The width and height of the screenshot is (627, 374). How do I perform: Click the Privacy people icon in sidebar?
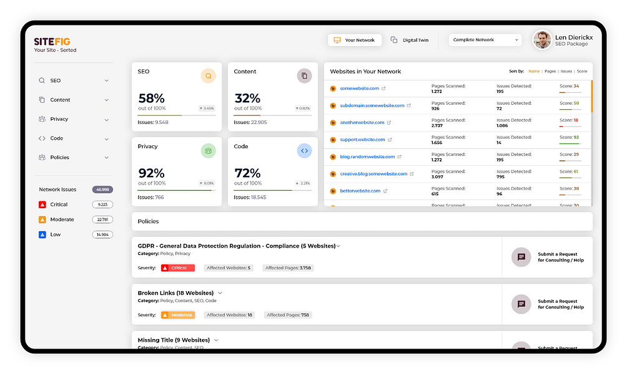[x=42, y=119]
